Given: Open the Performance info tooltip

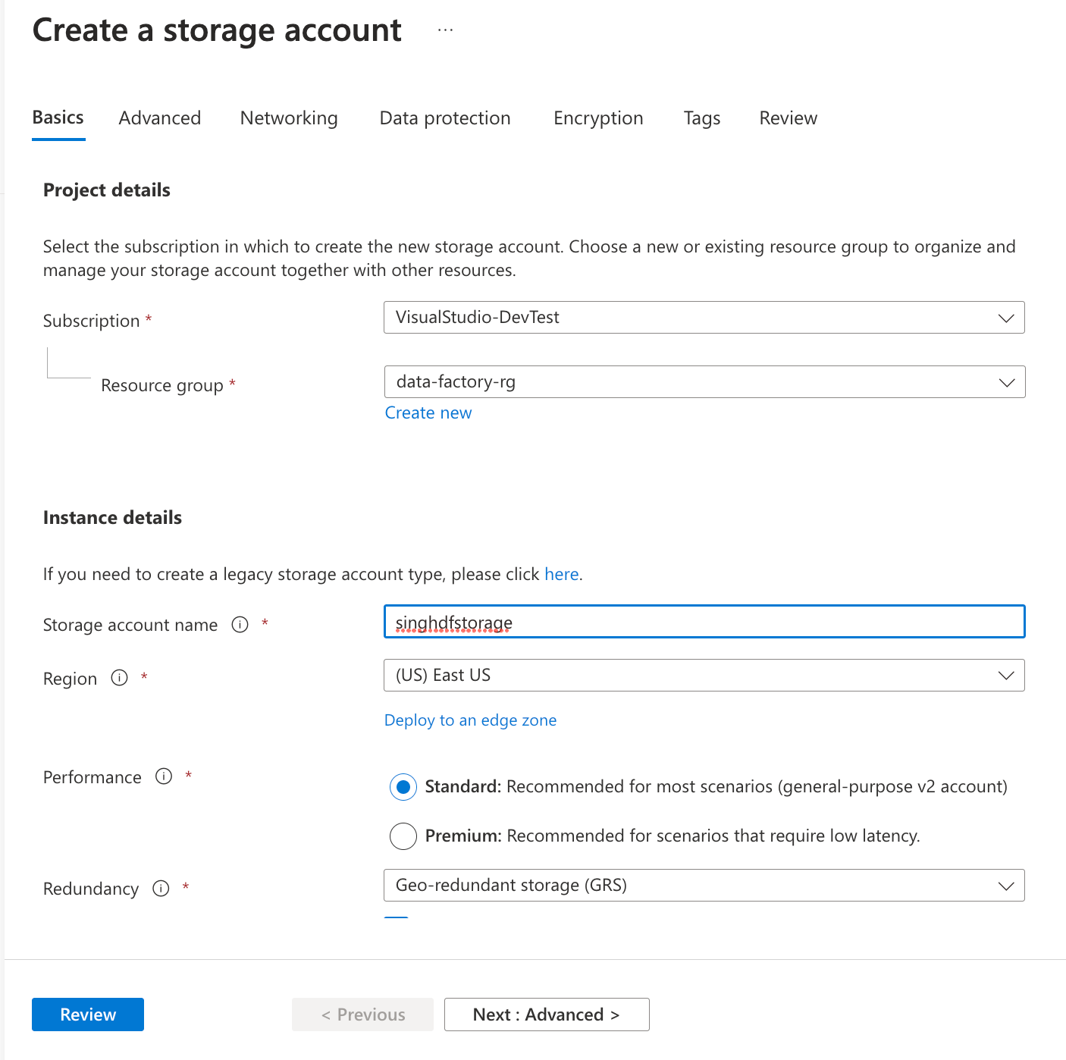Looking at the screenshot, I should [164, 776].
